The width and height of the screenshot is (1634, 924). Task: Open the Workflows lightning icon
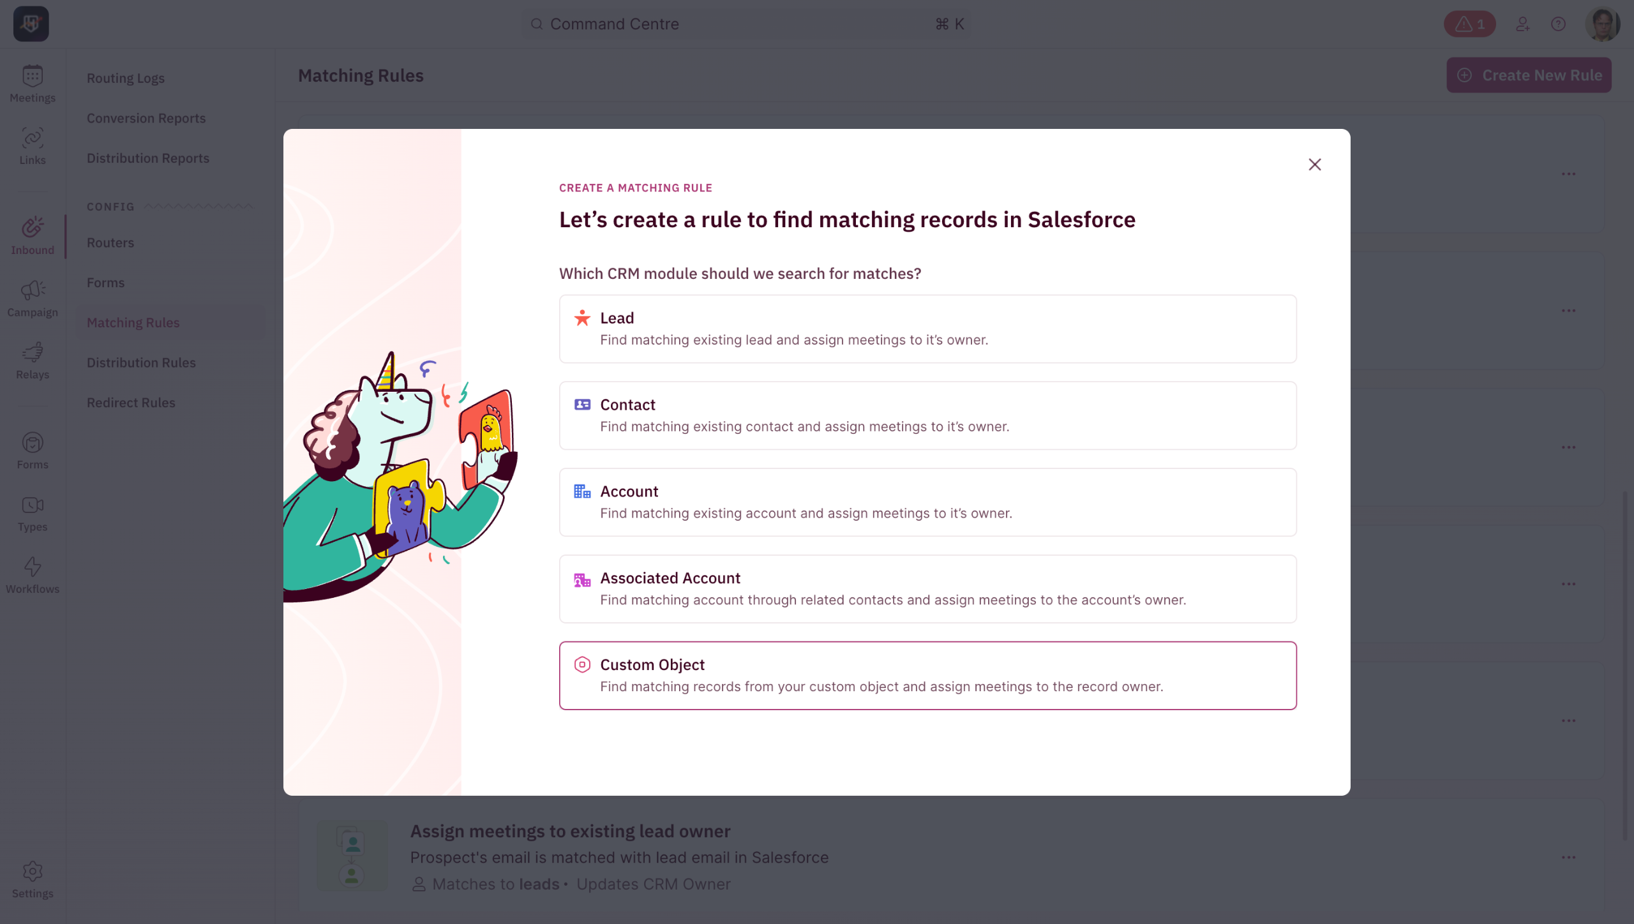point(33,575)
